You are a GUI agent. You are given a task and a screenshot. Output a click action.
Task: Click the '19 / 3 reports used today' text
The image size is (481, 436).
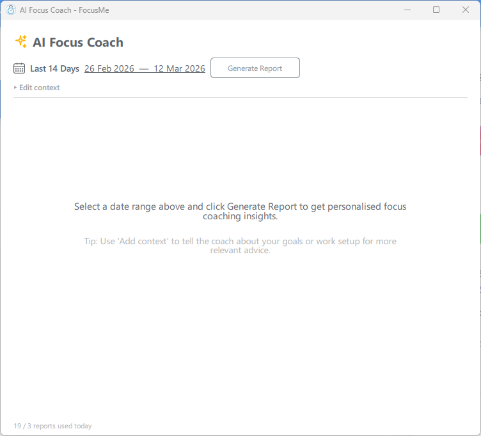coord(52,426)
